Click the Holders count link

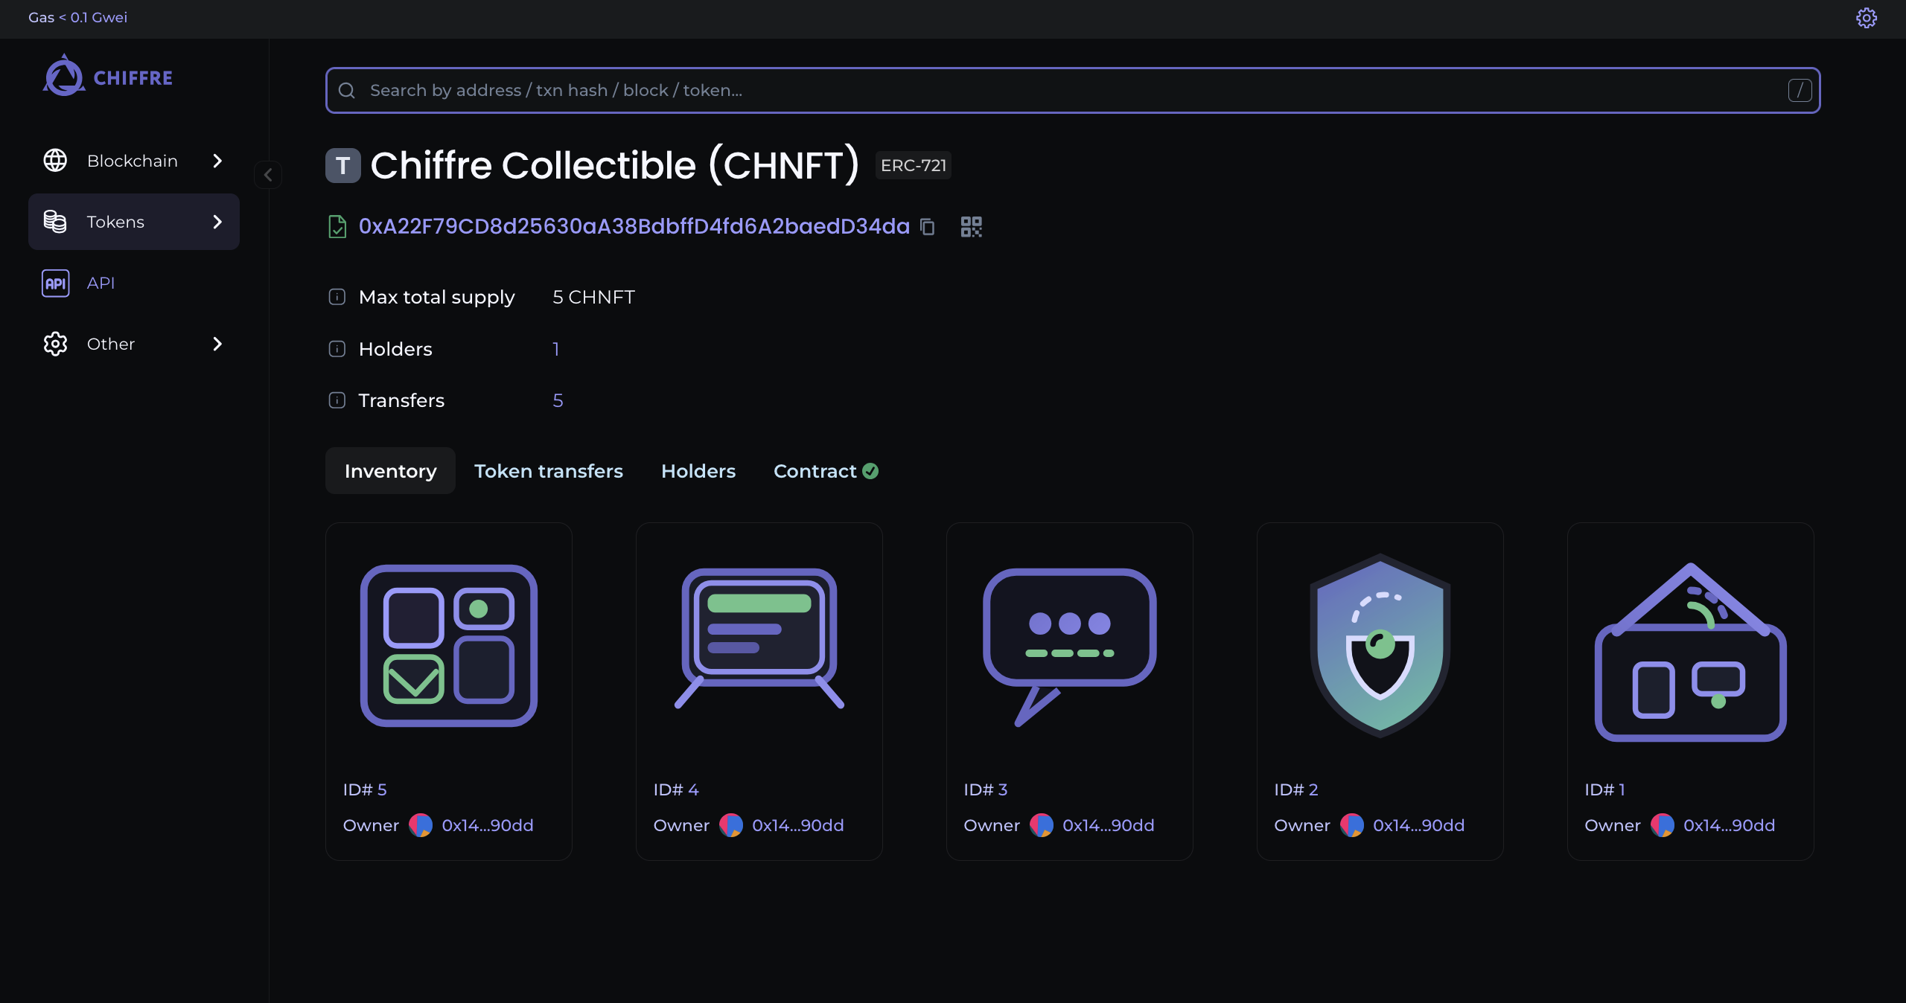[x=555, y=349]
